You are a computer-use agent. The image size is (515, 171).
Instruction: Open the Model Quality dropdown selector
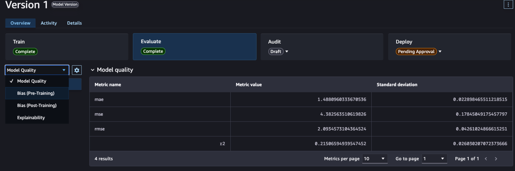pos(37,70)
